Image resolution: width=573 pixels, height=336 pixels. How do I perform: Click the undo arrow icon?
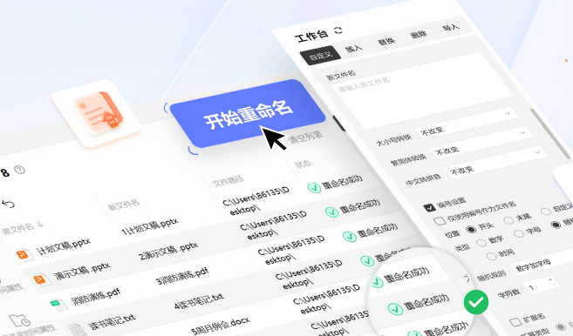tap(8, 204)
